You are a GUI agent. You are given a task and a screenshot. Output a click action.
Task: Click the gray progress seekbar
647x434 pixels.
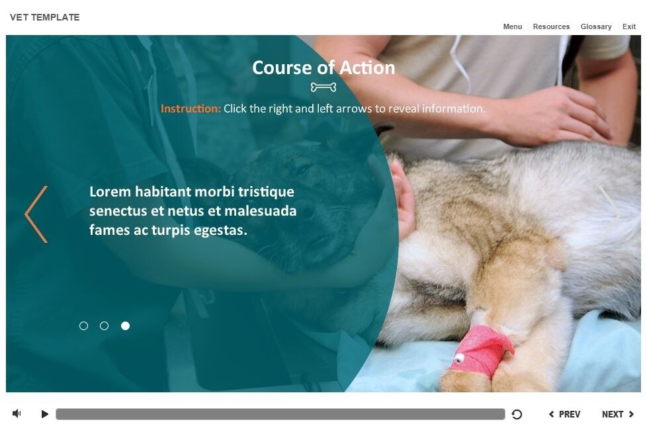pyautogui.click(x=280, y=414)
